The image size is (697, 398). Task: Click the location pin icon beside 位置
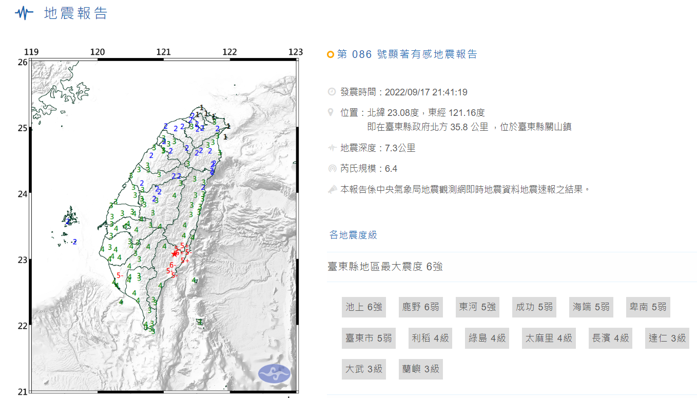coord(332,112)
